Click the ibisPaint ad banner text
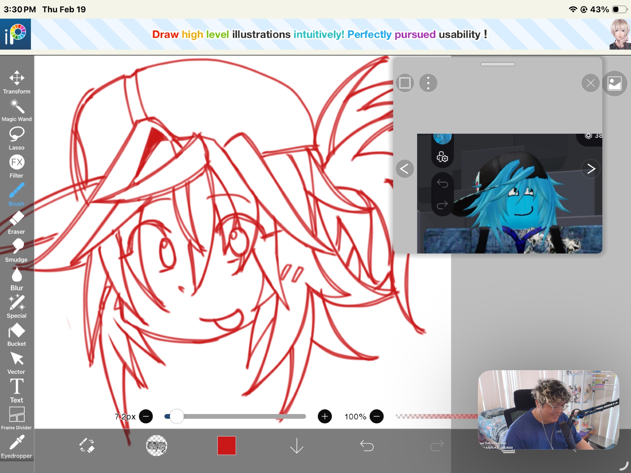 click(x=319, y=34)
